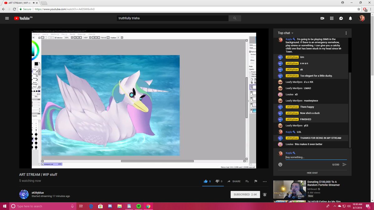The width and height of the screenshot is (374, 210).
Task: Click '5 watching now' text
Action: point(30,181)
